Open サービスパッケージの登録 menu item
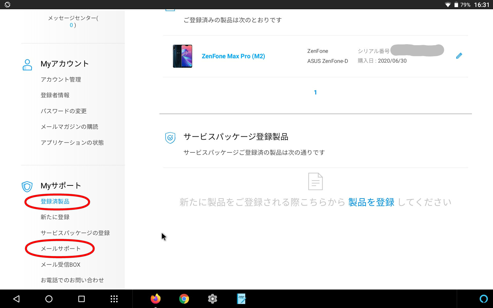Screen dimensions: 493x308 tap(75, 233)
